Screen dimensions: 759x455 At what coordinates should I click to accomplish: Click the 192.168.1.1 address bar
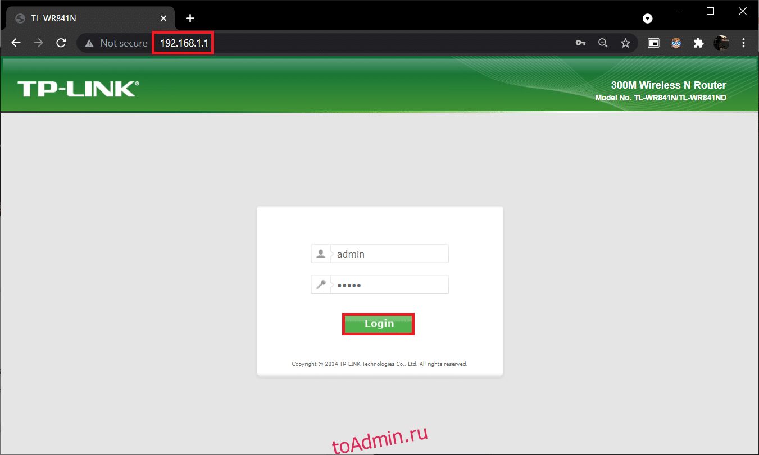(183, 43)
